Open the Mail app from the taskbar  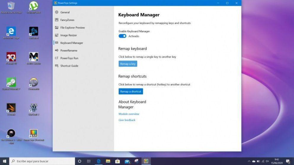tap(127, 161)
